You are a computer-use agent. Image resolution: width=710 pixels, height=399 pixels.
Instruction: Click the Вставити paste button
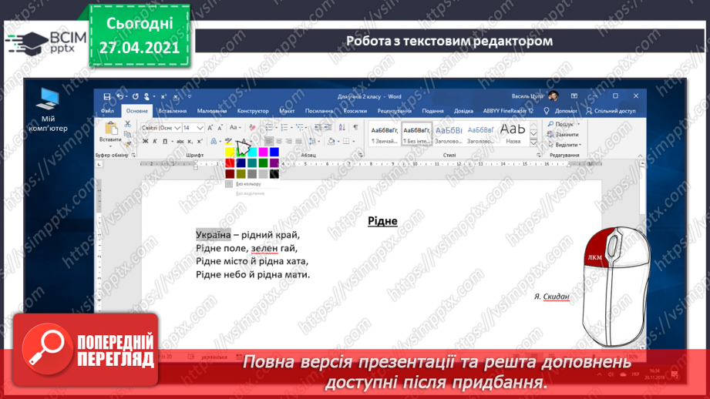coord(110,131)
